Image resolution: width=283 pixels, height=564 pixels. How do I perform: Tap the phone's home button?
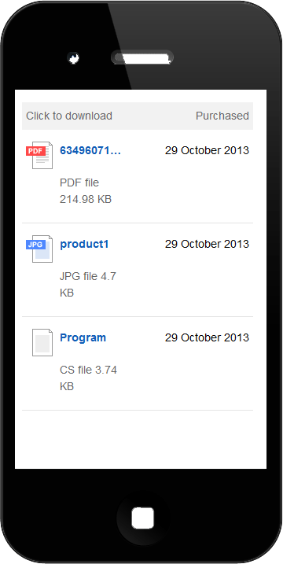142,518
